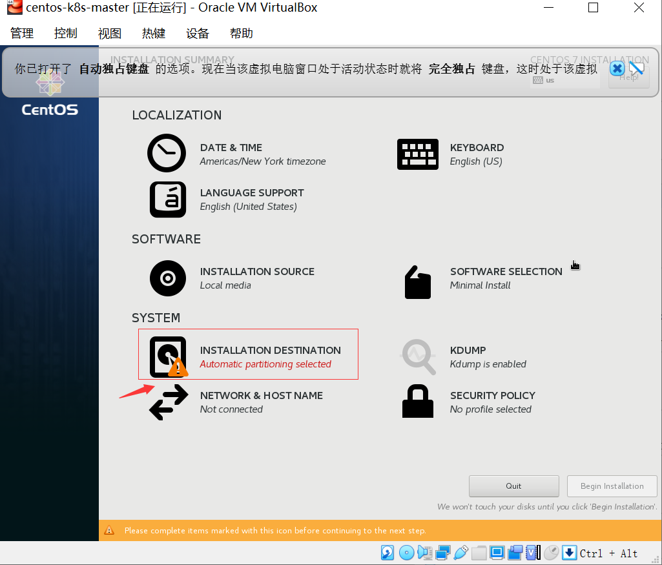
Task: Click the Language Support icon
Action: 168,200
